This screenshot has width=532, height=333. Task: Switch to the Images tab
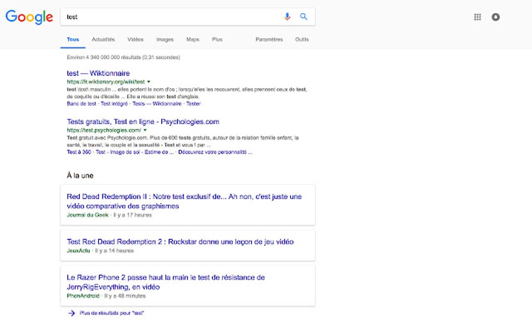(165, 39)
